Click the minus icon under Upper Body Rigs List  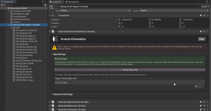201,86
